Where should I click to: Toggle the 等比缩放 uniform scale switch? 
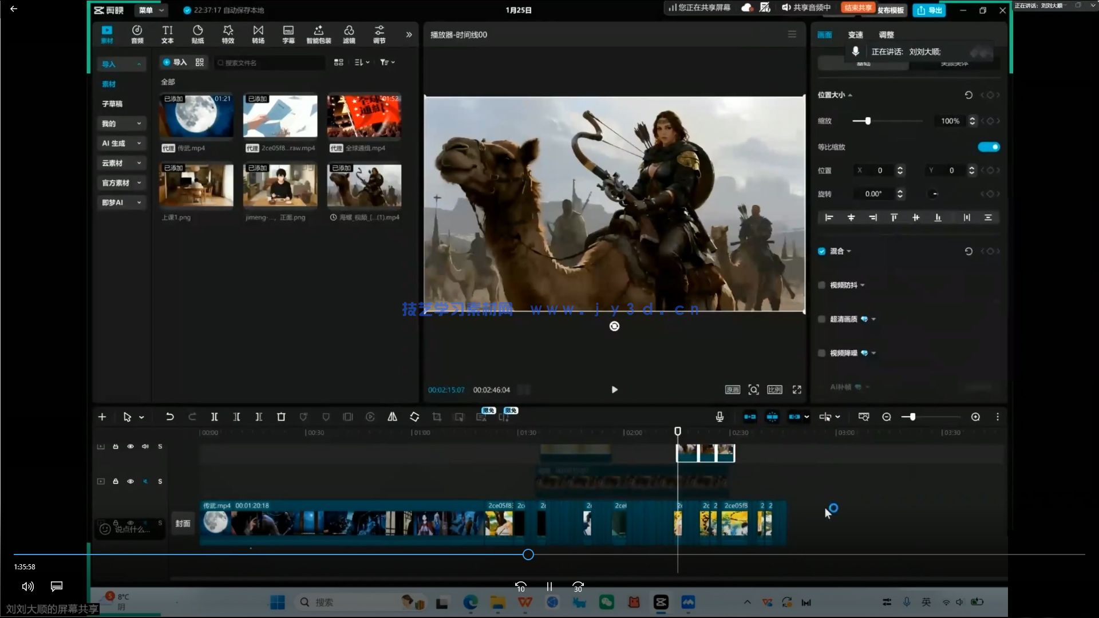989,147
